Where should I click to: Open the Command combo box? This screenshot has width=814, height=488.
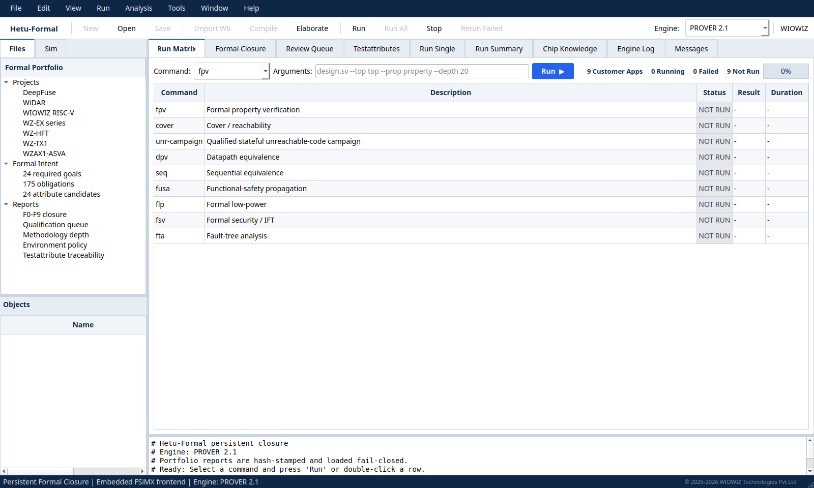[x=231, y=71]
